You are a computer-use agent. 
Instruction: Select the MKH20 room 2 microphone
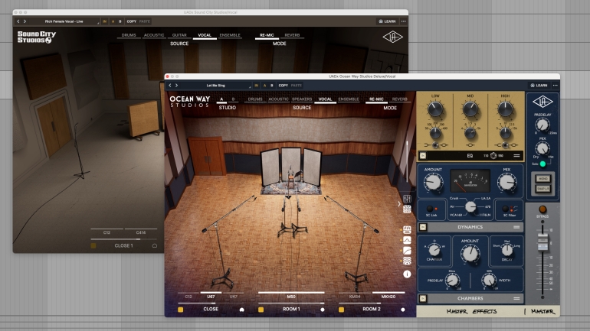point(388,297)
